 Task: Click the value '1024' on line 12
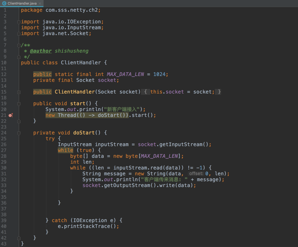(x=159, y=74)
